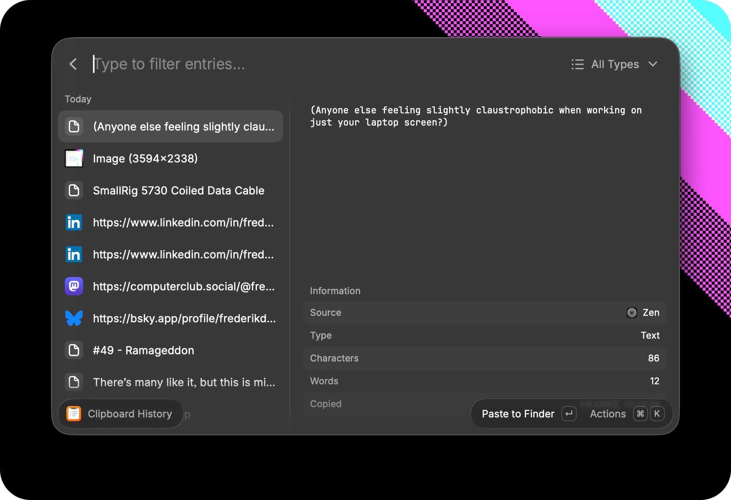Select 'There's many like it' text entry
This screenshot has height=500, width=731.
click(x=170, y=382)
